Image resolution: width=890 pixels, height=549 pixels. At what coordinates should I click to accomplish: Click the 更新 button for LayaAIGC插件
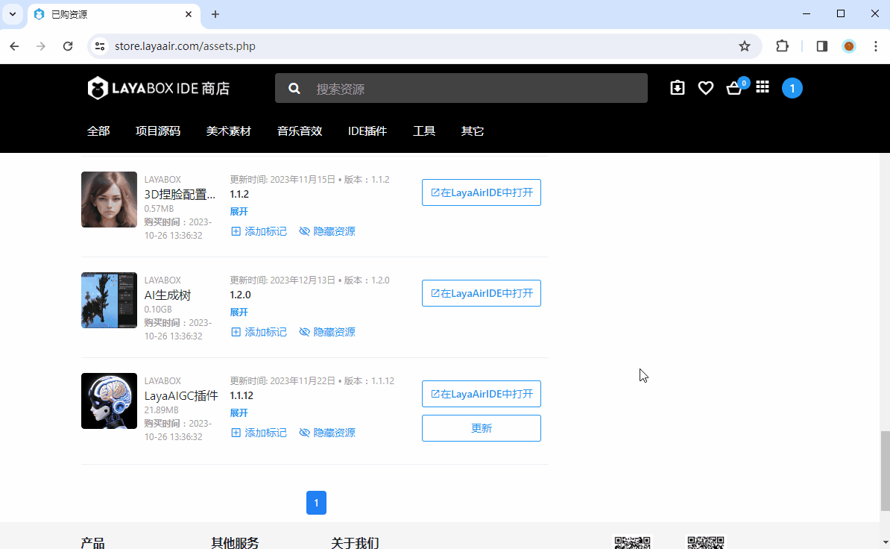[481, 428]
